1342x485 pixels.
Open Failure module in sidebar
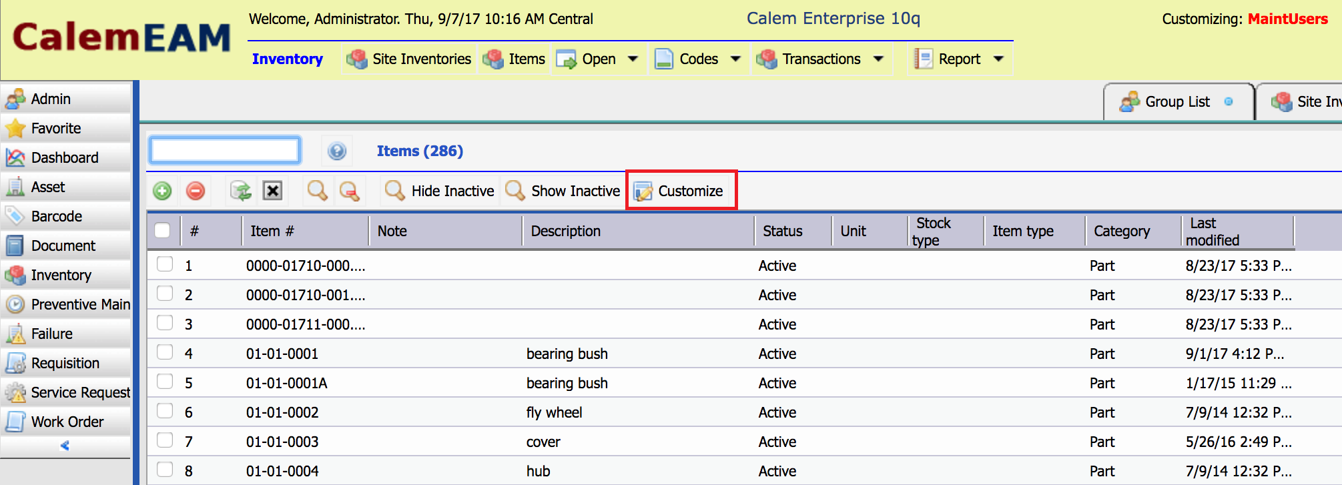click(65, 334)
